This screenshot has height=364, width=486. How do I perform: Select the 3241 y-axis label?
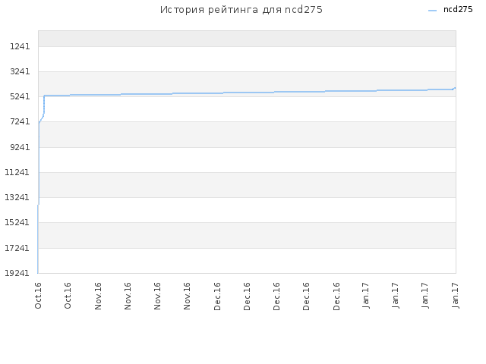[20, 71]
